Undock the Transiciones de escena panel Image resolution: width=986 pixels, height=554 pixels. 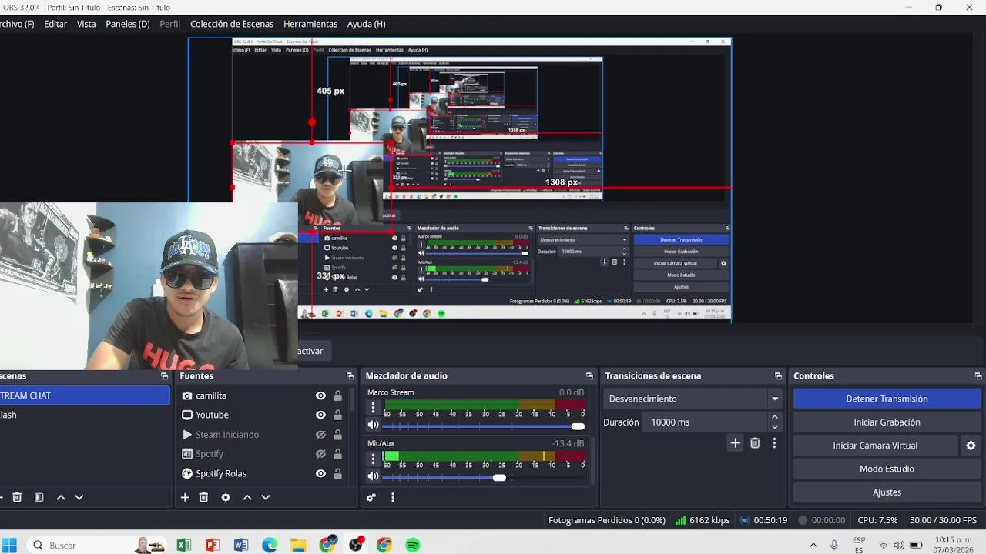(778, 376)
